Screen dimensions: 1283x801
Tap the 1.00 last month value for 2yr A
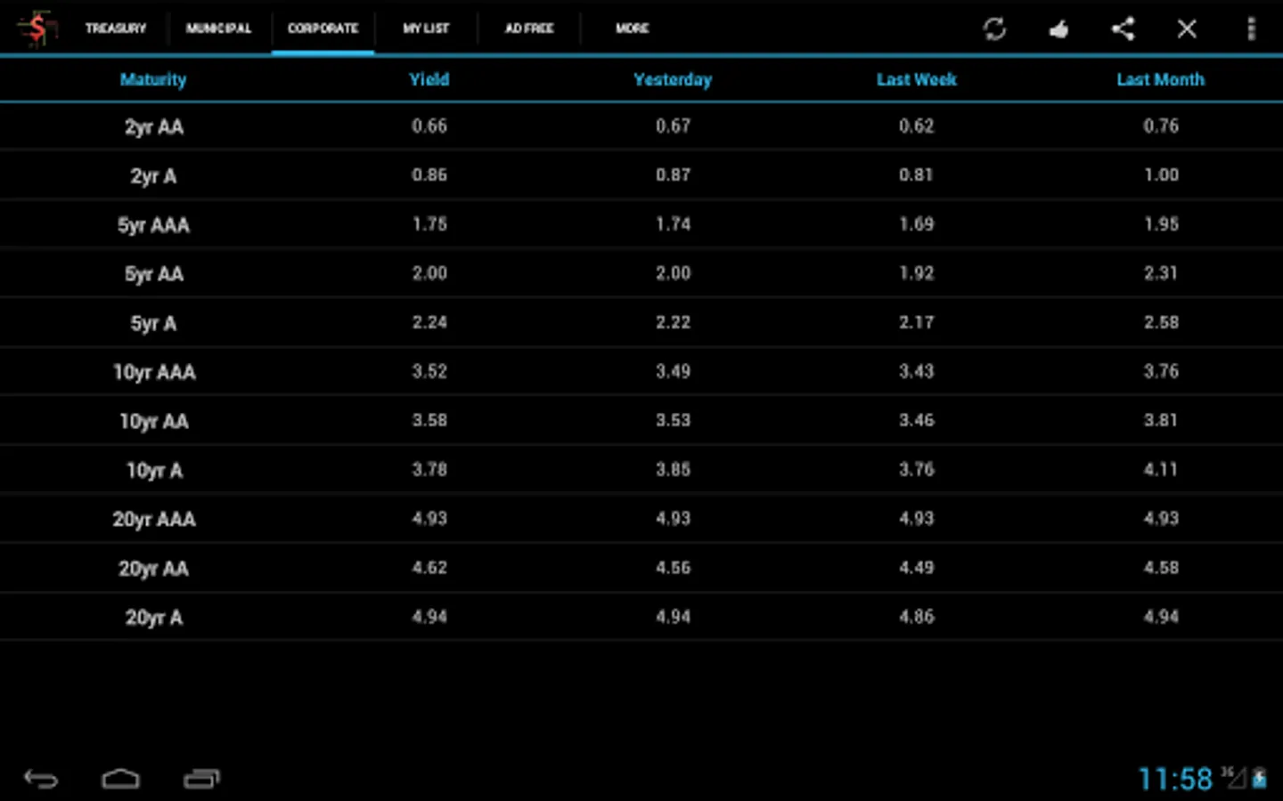pyautogui.click(x=1161, y=175)
